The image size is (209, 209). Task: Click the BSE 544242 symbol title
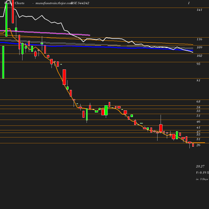80,3
